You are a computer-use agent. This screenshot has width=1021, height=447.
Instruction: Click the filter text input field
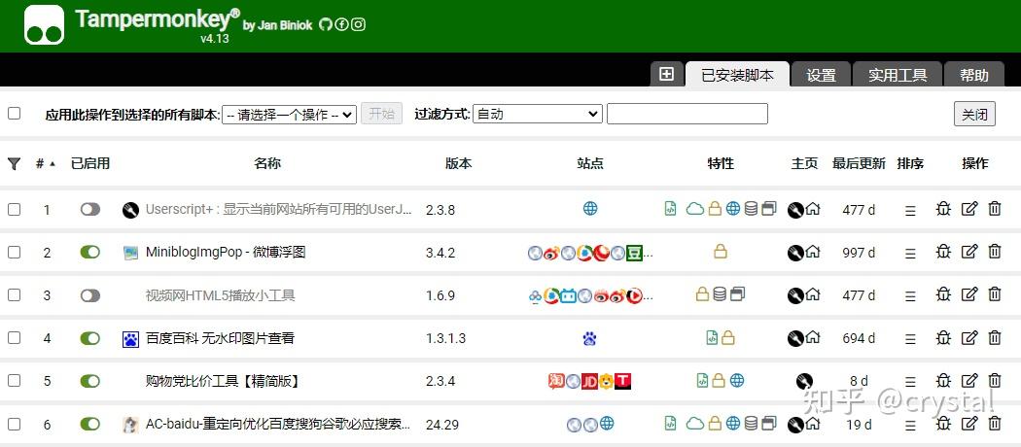687,114
